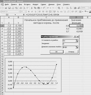Click the Cut scissors icon
This screenshot has height=95, width=91.
coord(32,8)
